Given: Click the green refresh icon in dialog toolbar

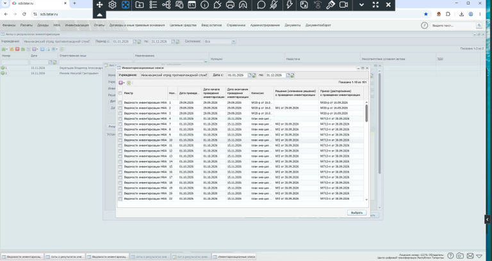Looking at the screenshot, I should [x=129, y=83].
